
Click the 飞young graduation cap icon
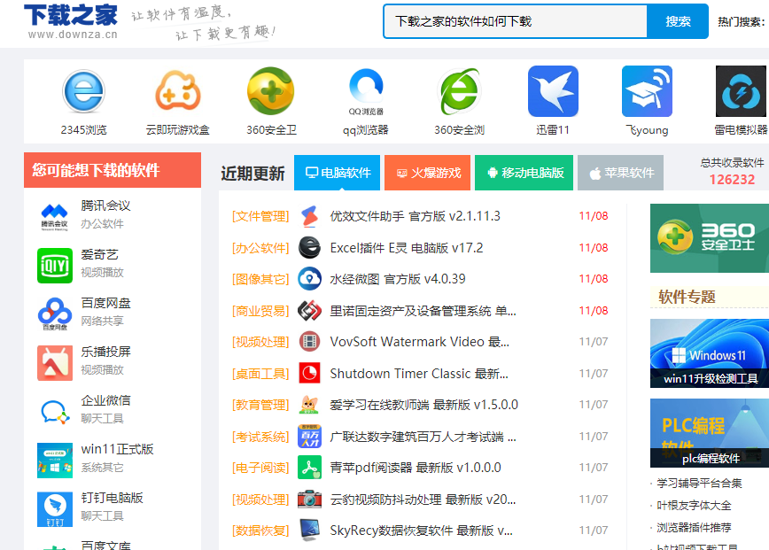(647, 92)
